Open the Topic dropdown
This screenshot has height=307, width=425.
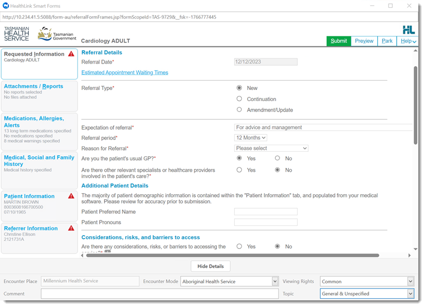click(x=367, y=294)
